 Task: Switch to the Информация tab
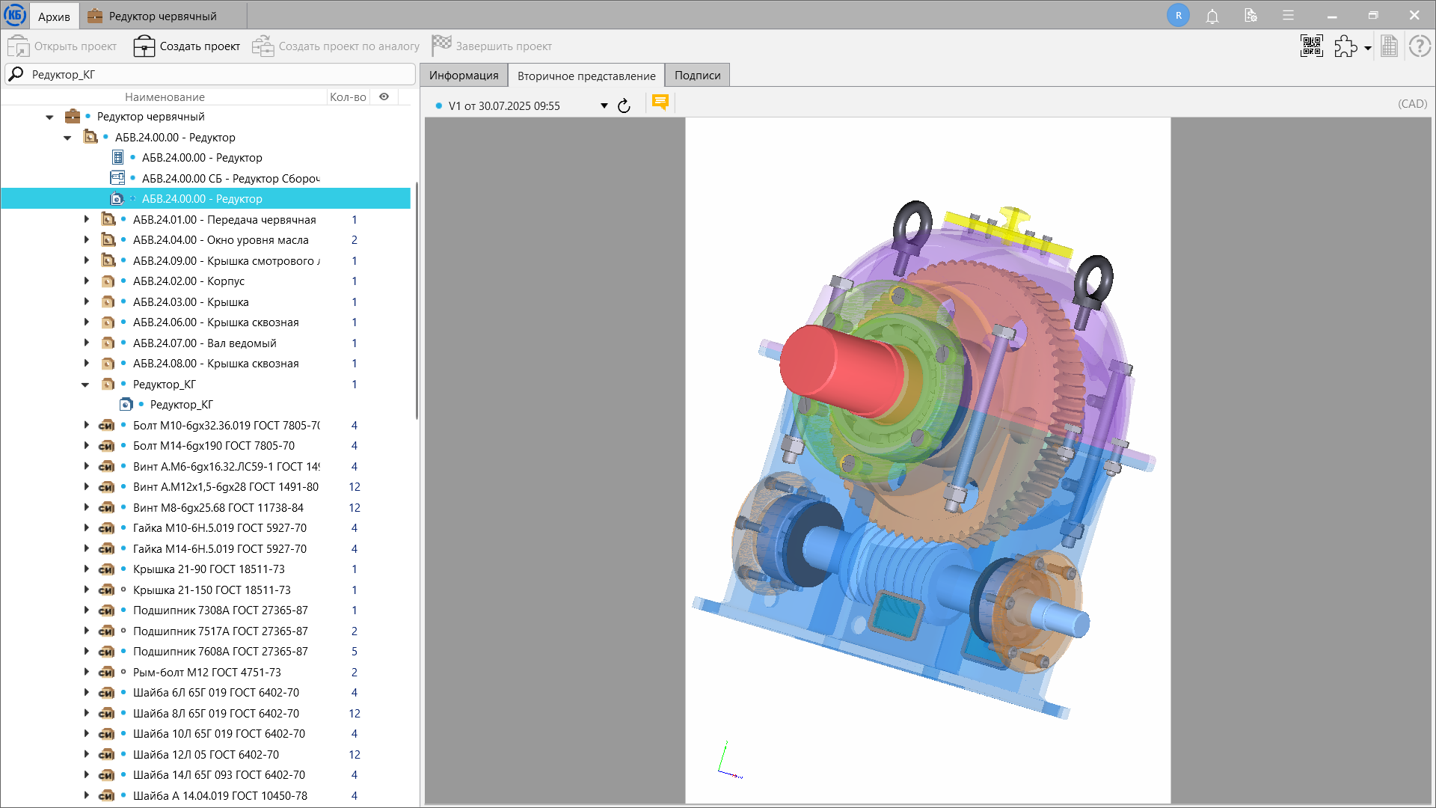coord(464,76)
